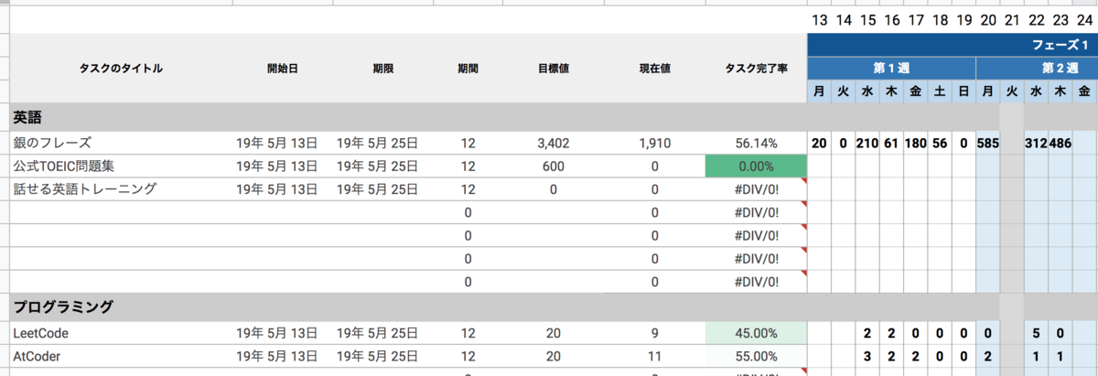Select the 期間 column header
Screen dimensions: 1098x376
(468, 69)
